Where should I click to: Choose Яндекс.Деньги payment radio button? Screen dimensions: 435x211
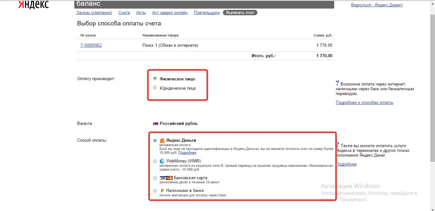(x=155, y=140)
